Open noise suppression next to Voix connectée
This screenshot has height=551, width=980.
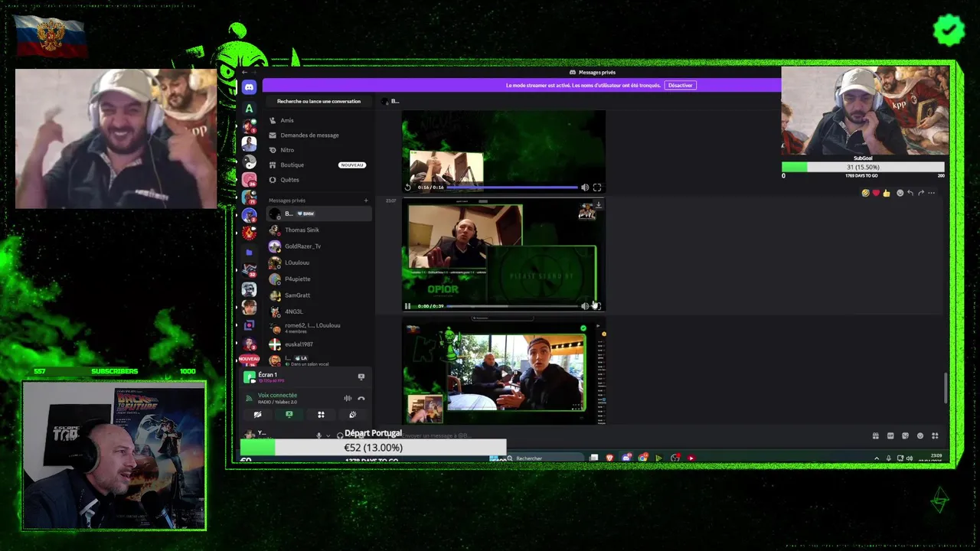(348, 398)
